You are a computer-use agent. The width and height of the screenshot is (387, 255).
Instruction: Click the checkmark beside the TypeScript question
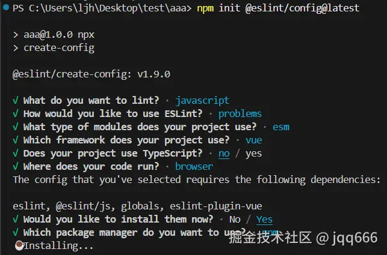click(16, 153)
